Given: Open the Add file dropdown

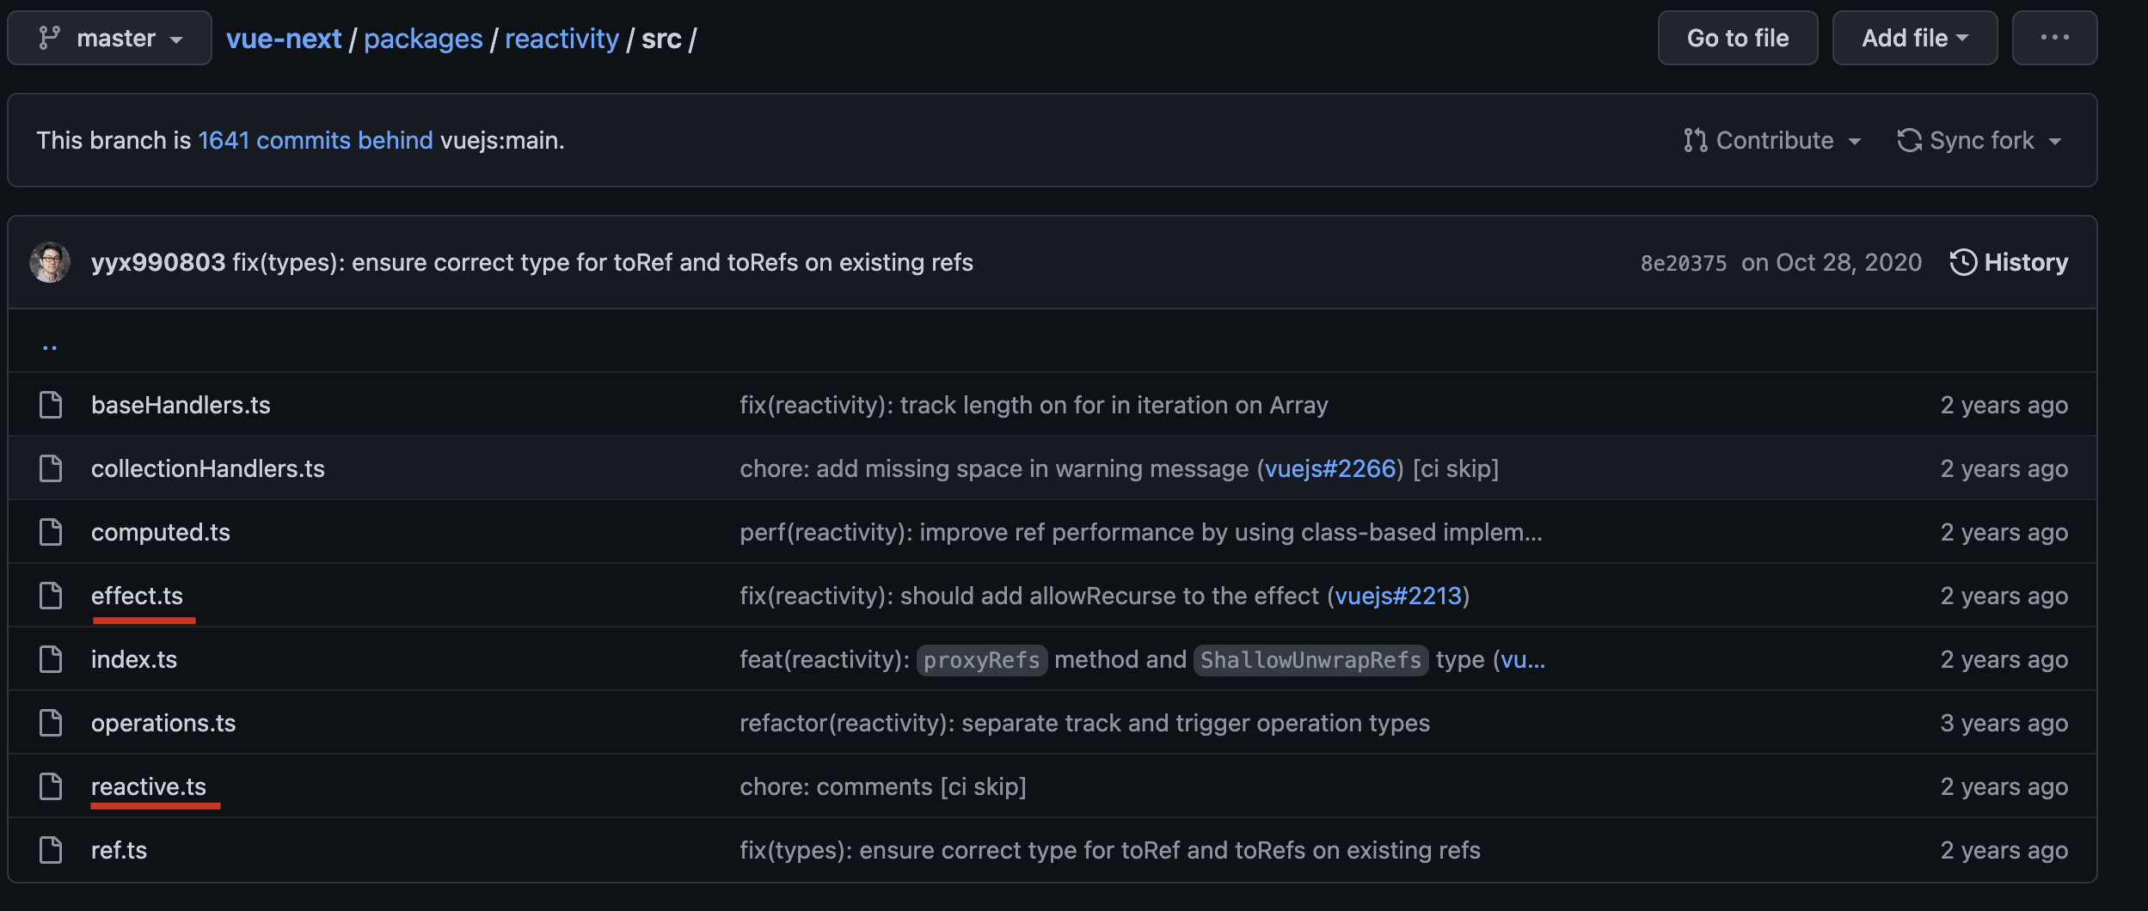Looking at the screenshot, I should (1914, 38).
